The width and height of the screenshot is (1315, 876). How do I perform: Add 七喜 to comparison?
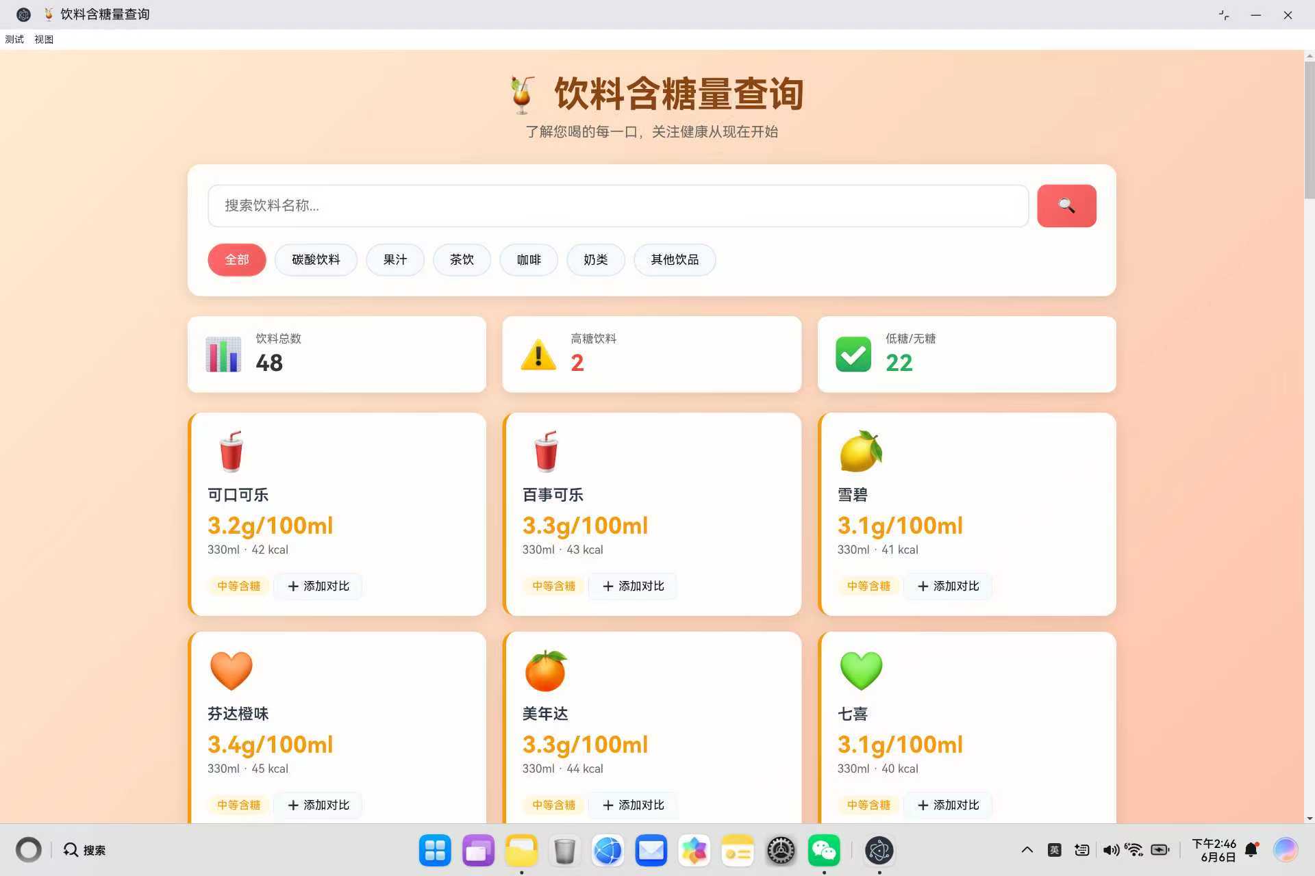coord(949,806)
